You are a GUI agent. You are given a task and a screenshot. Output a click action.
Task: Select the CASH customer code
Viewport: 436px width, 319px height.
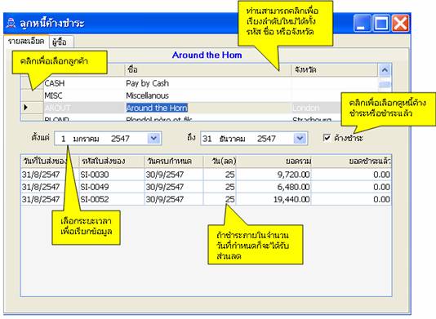click(55, 83)
